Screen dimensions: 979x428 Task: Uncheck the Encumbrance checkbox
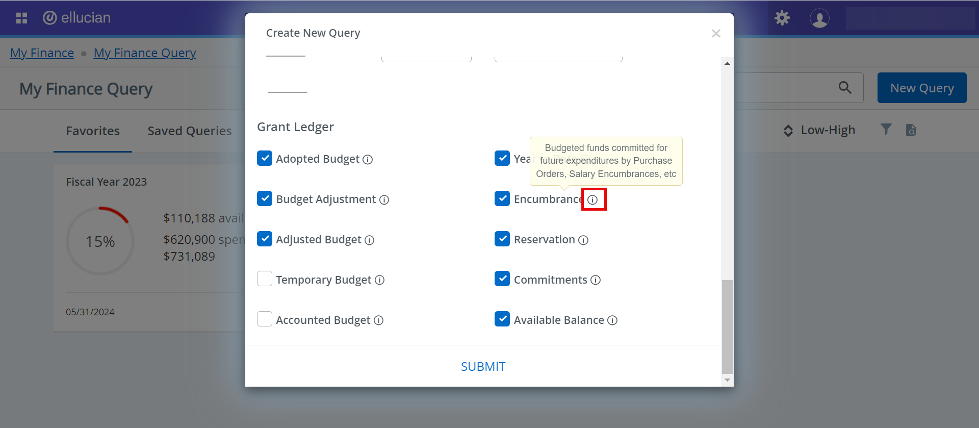click(502, 198)
